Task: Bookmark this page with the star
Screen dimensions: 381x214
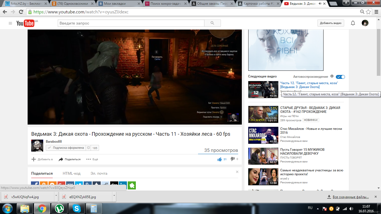Action: point(368,12)
